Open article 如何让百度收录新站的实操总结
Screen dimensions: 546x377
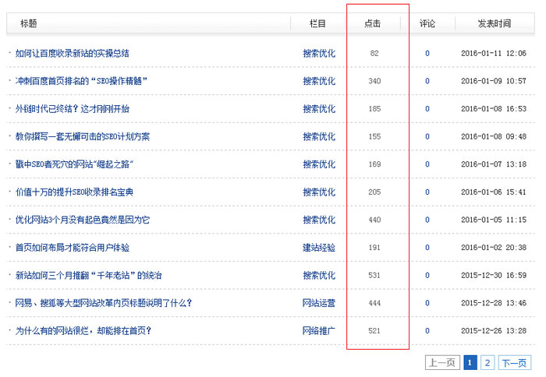point(72,54)
